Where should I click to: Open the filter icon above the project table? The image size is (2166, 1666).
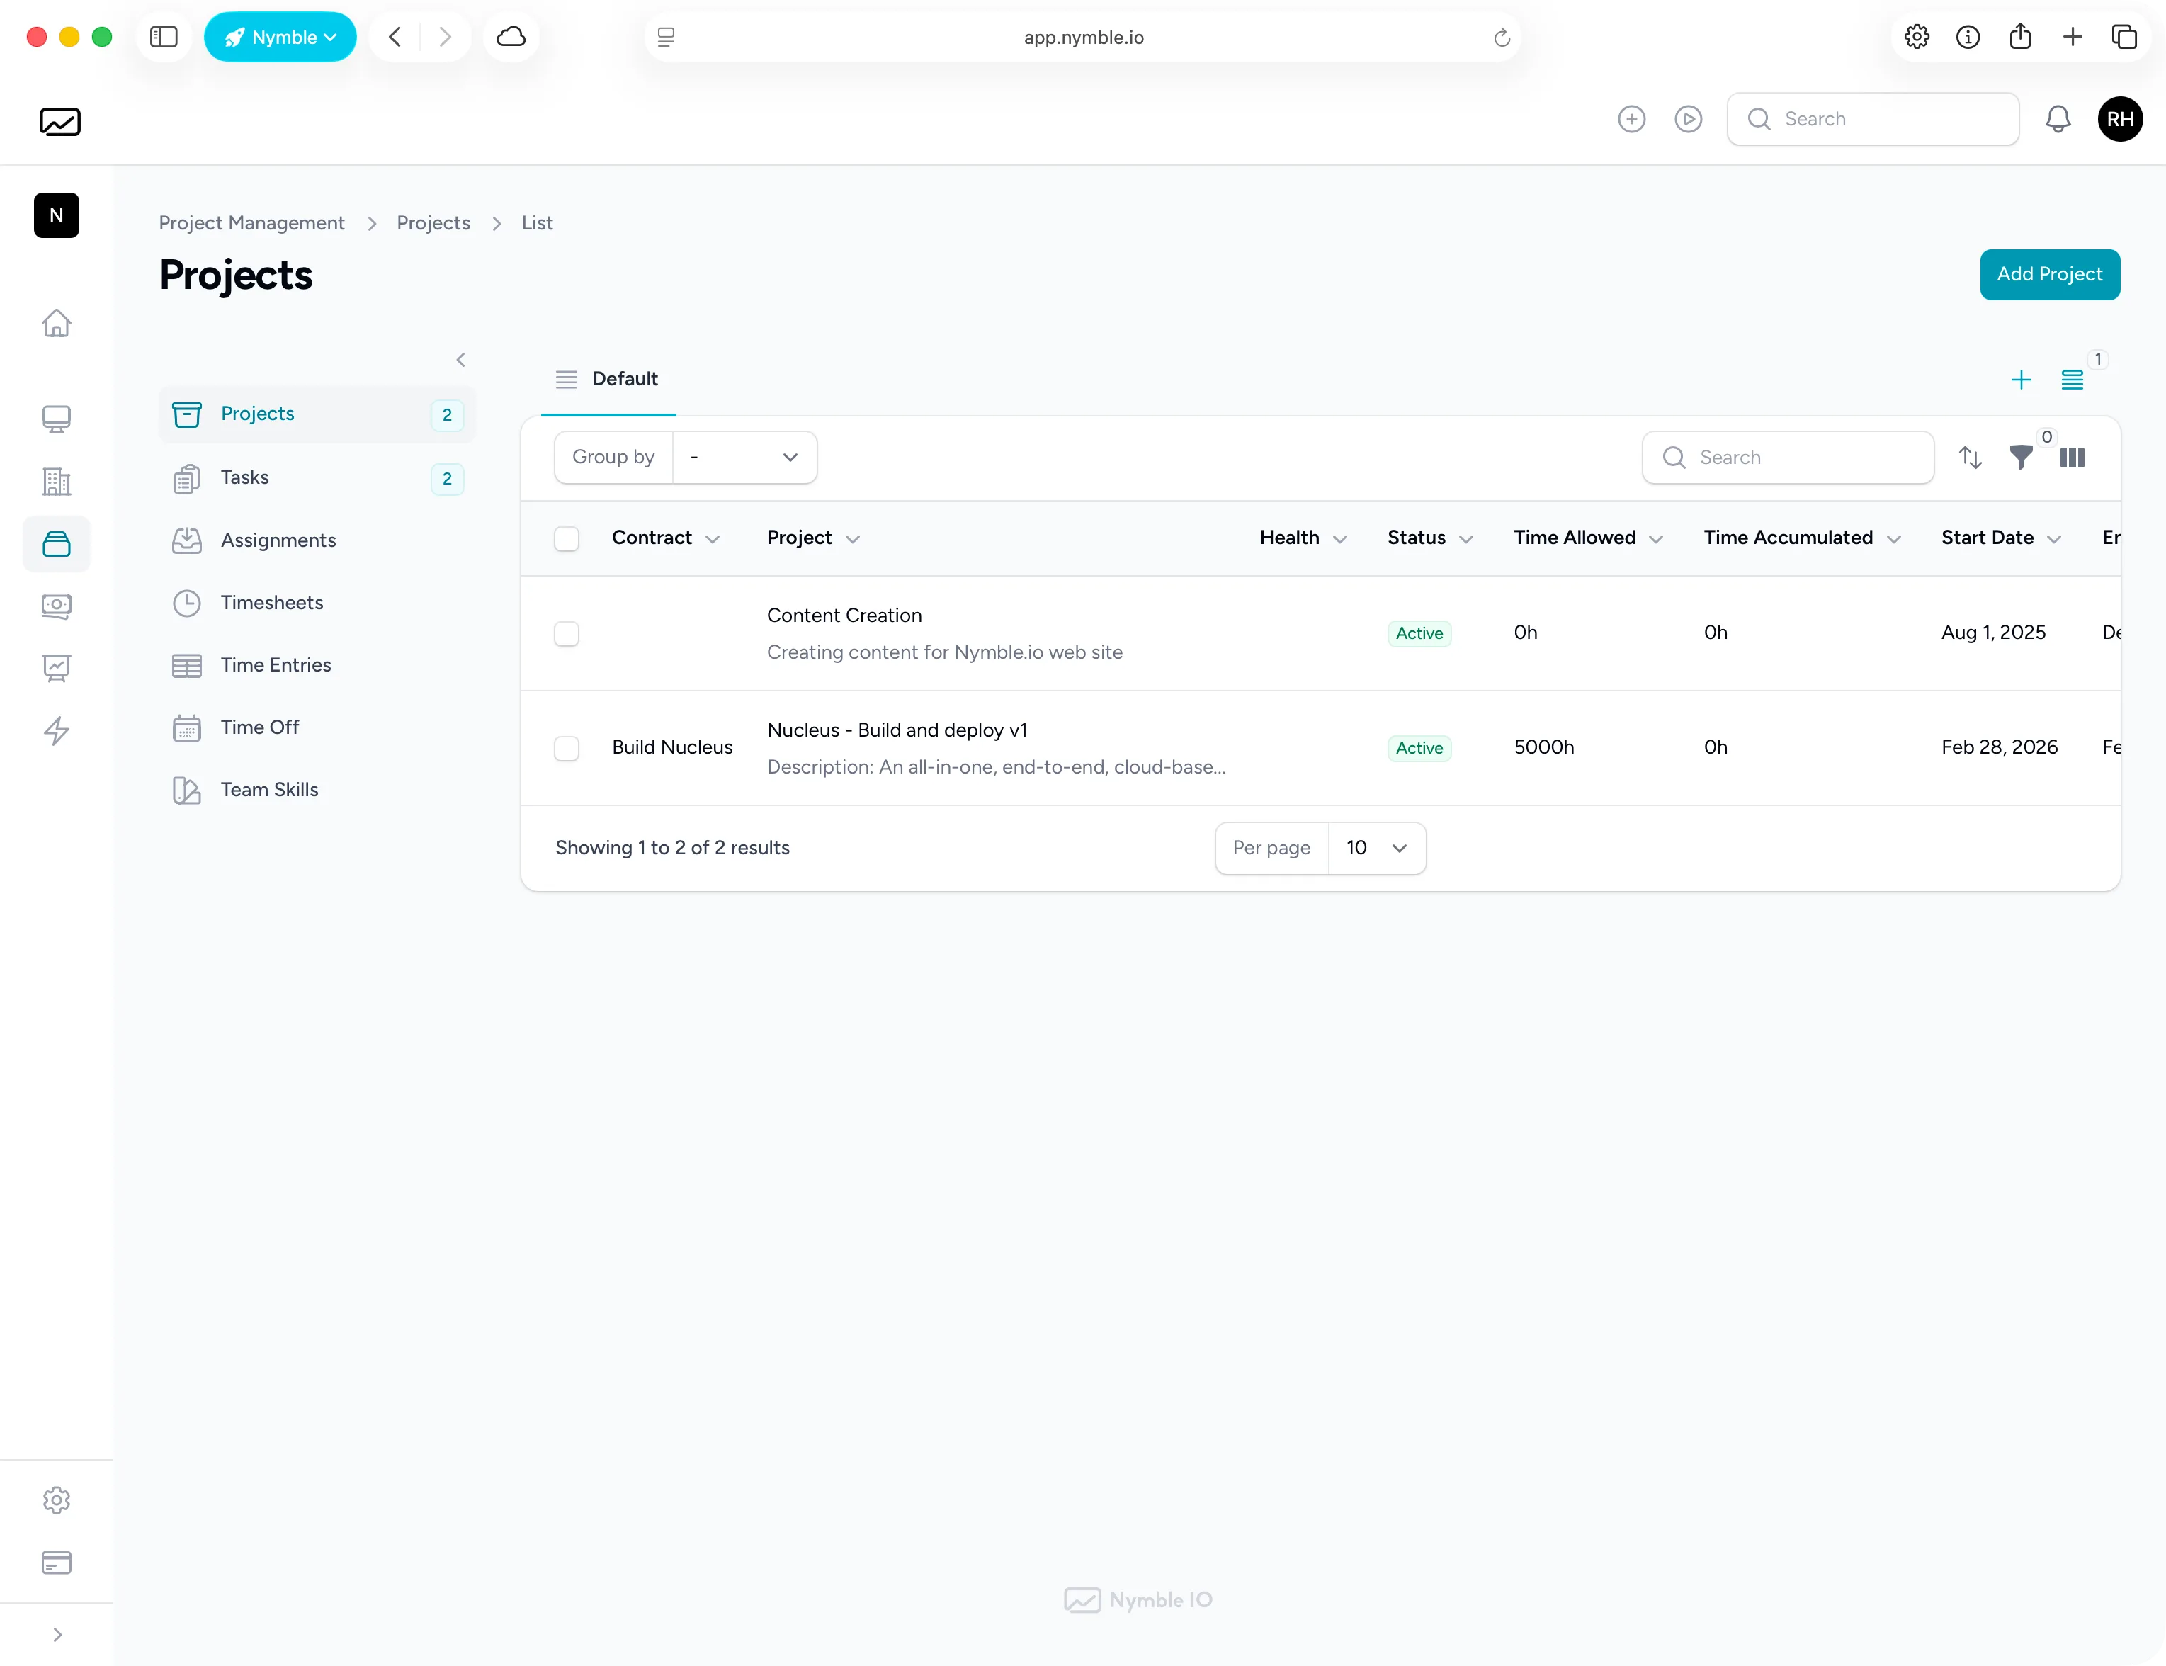tap(2023, 457)
